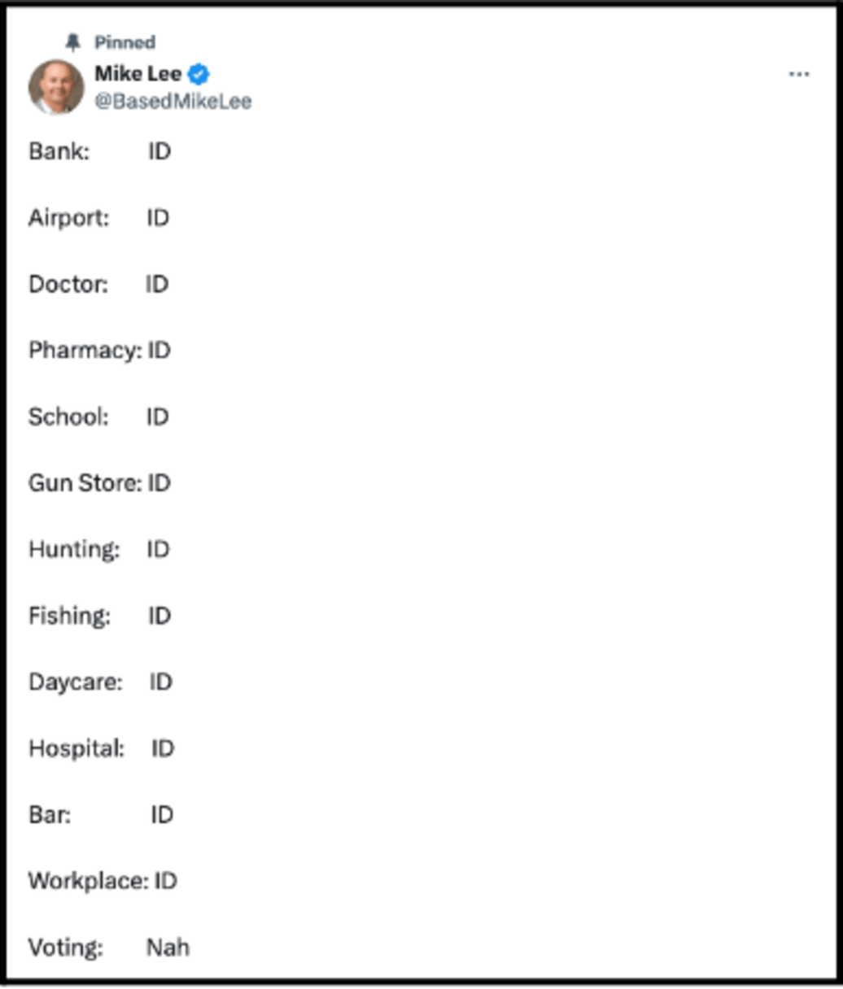843x989 pixels.
Task: Click the 'Workplace: ID' line
Action: (103, 881)
